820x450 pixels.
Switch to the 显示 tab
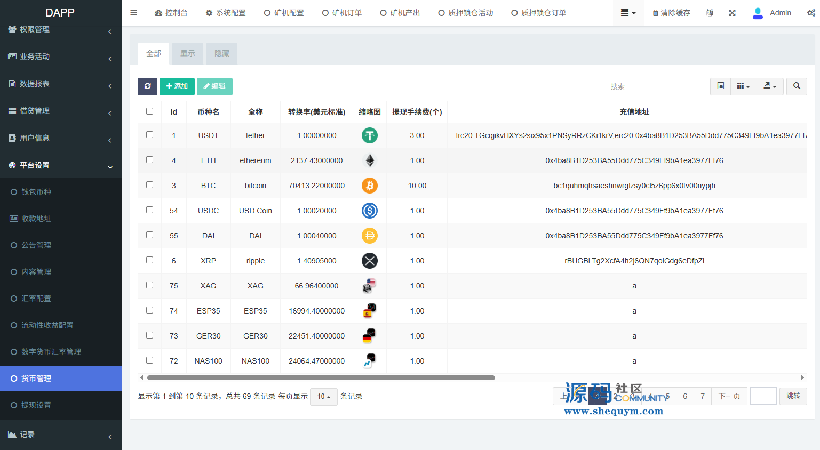(188, 53)
